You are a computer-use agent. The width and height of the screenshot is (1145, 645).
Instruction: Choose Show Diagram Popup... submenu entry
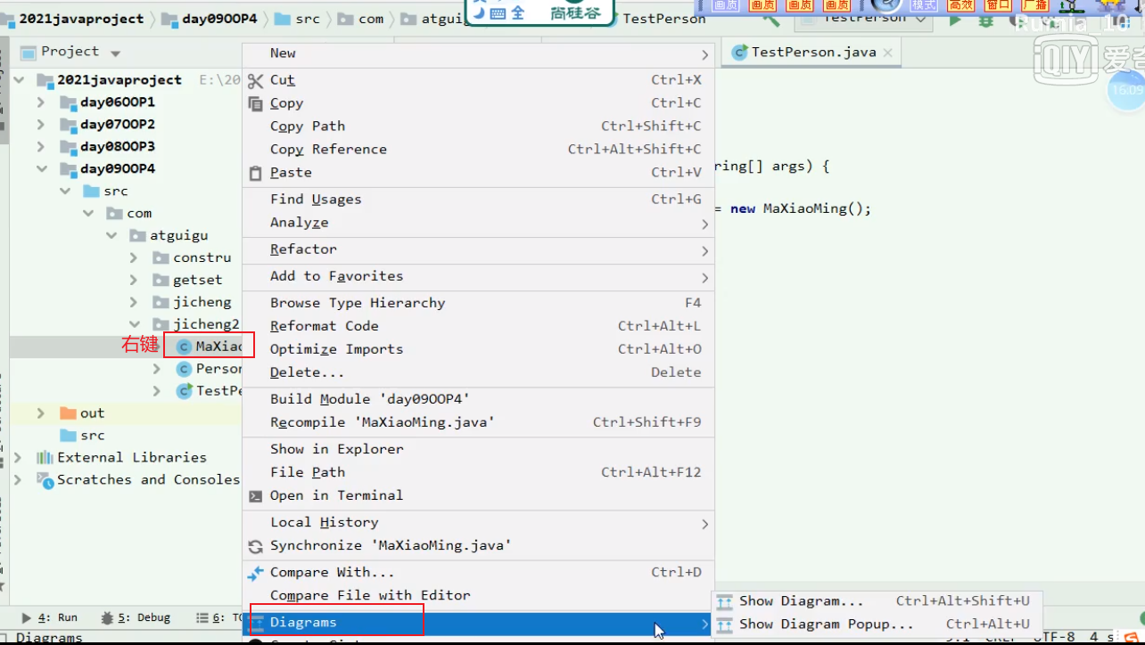877,625
